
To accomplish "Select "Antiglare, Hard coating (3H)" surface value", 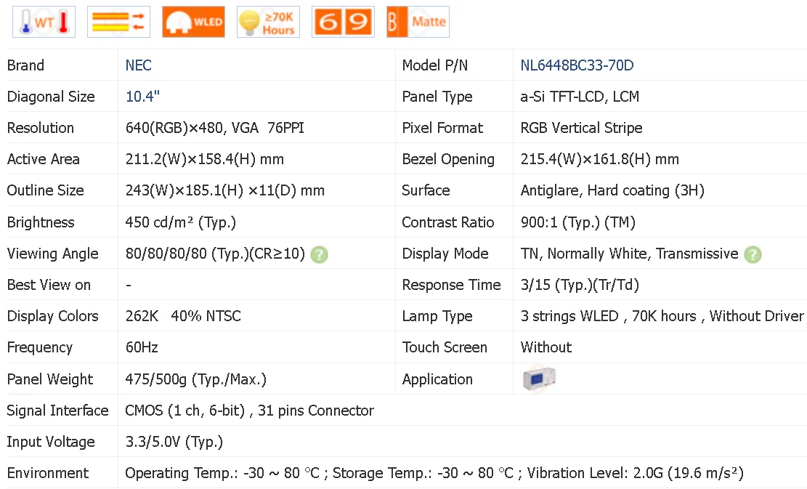I will pyautogui.click(x=612, y=191).
